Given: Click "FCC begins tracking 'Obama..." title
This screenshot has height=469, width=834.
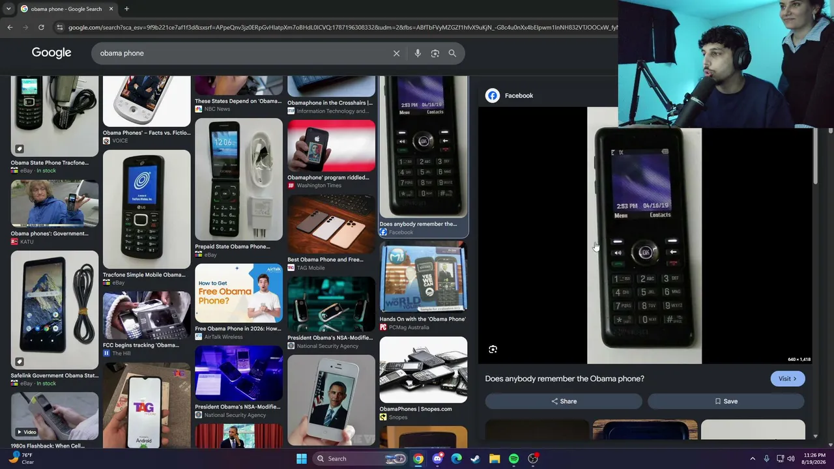Looking at the screenshot, I should point(141,345).
